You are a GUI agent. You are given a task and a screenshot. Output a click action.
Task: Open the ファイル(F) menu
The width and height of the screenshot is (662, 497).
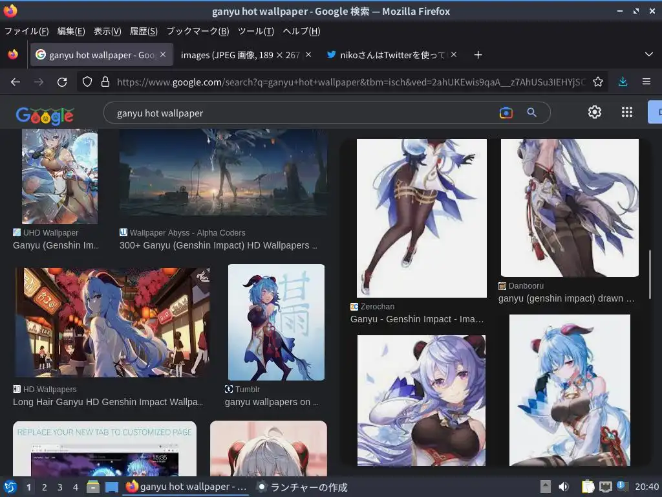coord(27,31)
